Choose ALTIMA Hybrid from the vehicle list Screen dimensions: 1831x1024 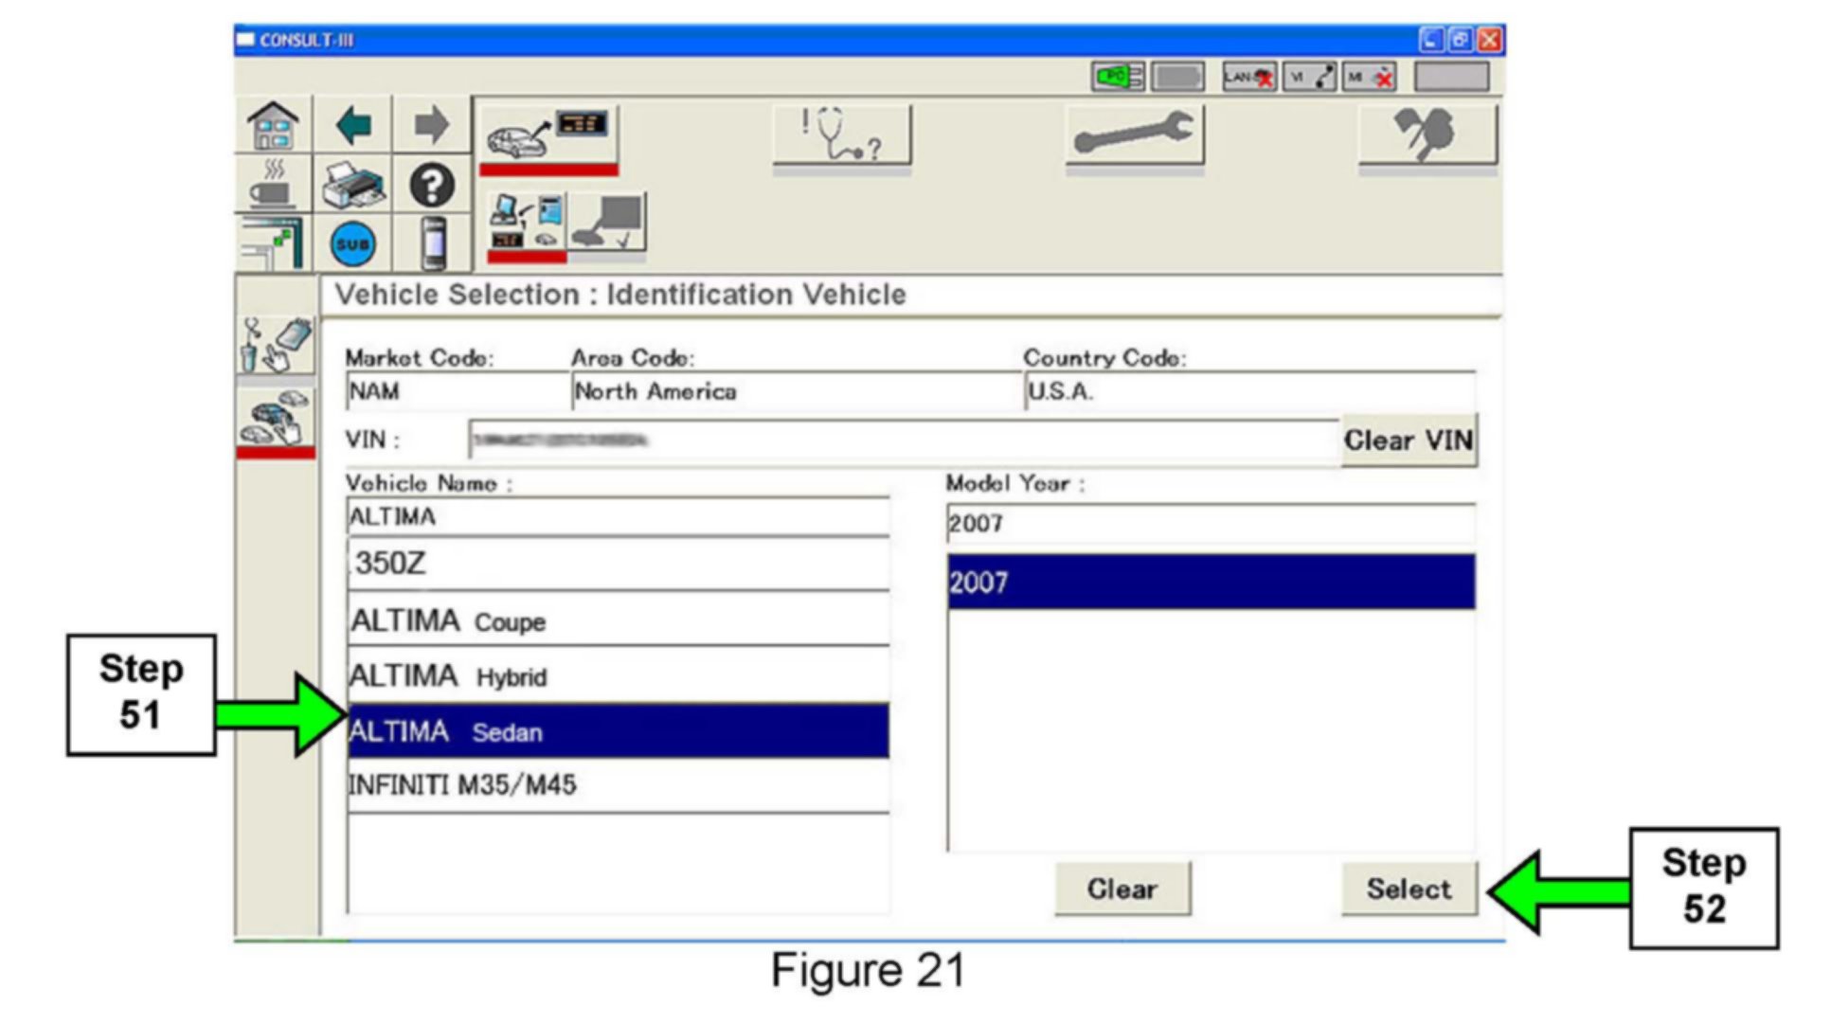point(618,676)
